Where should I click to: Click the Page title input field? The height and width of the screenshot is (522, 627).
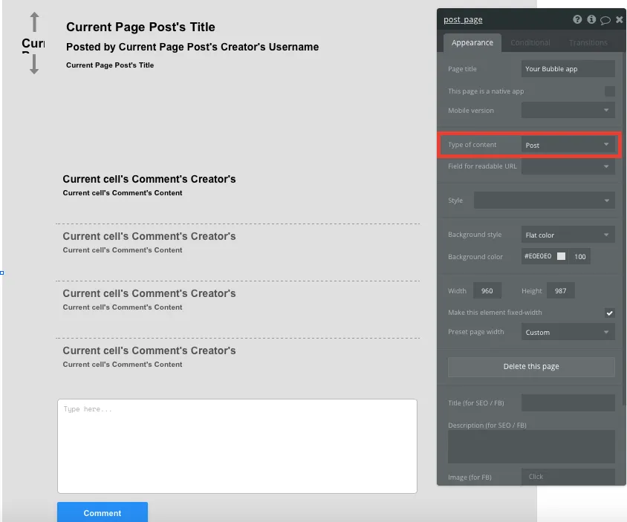pos(568,69)
